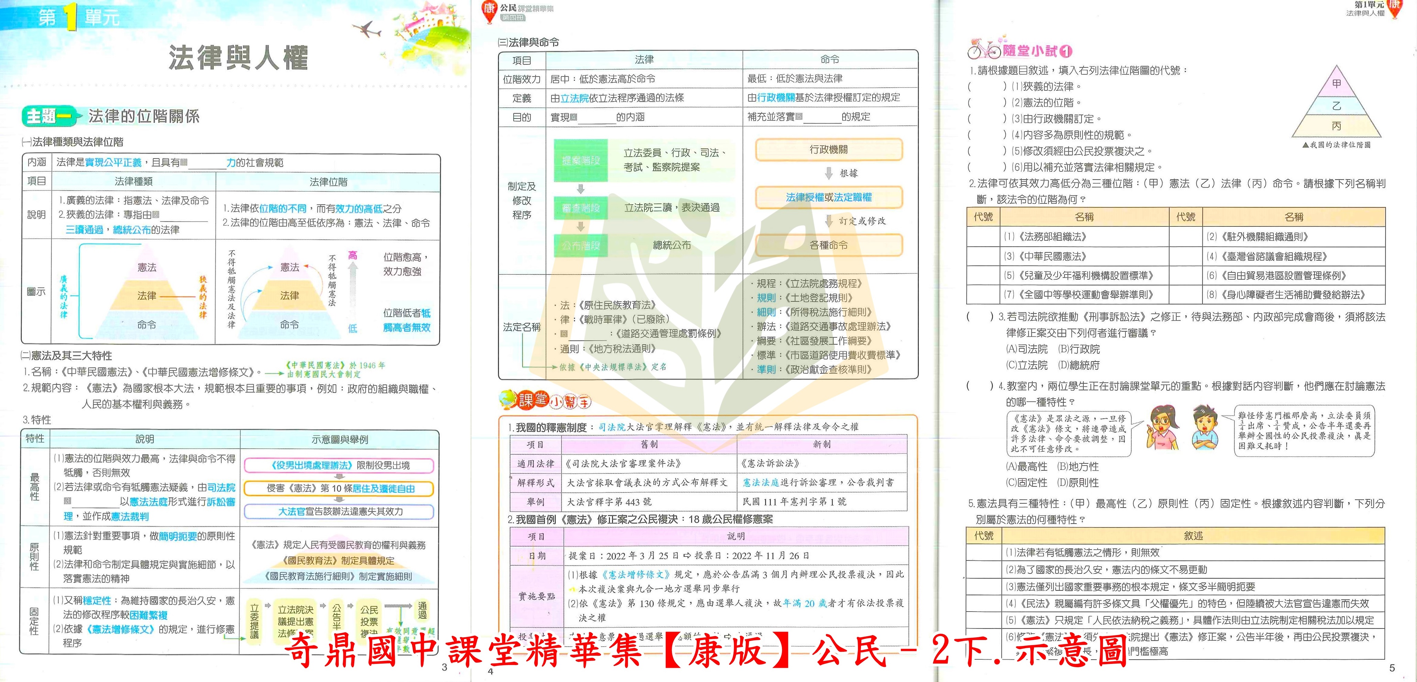Click the circled number 1 after 隨堂小試
This screenshot has width=1417, height=682.
coord(1066,51)
